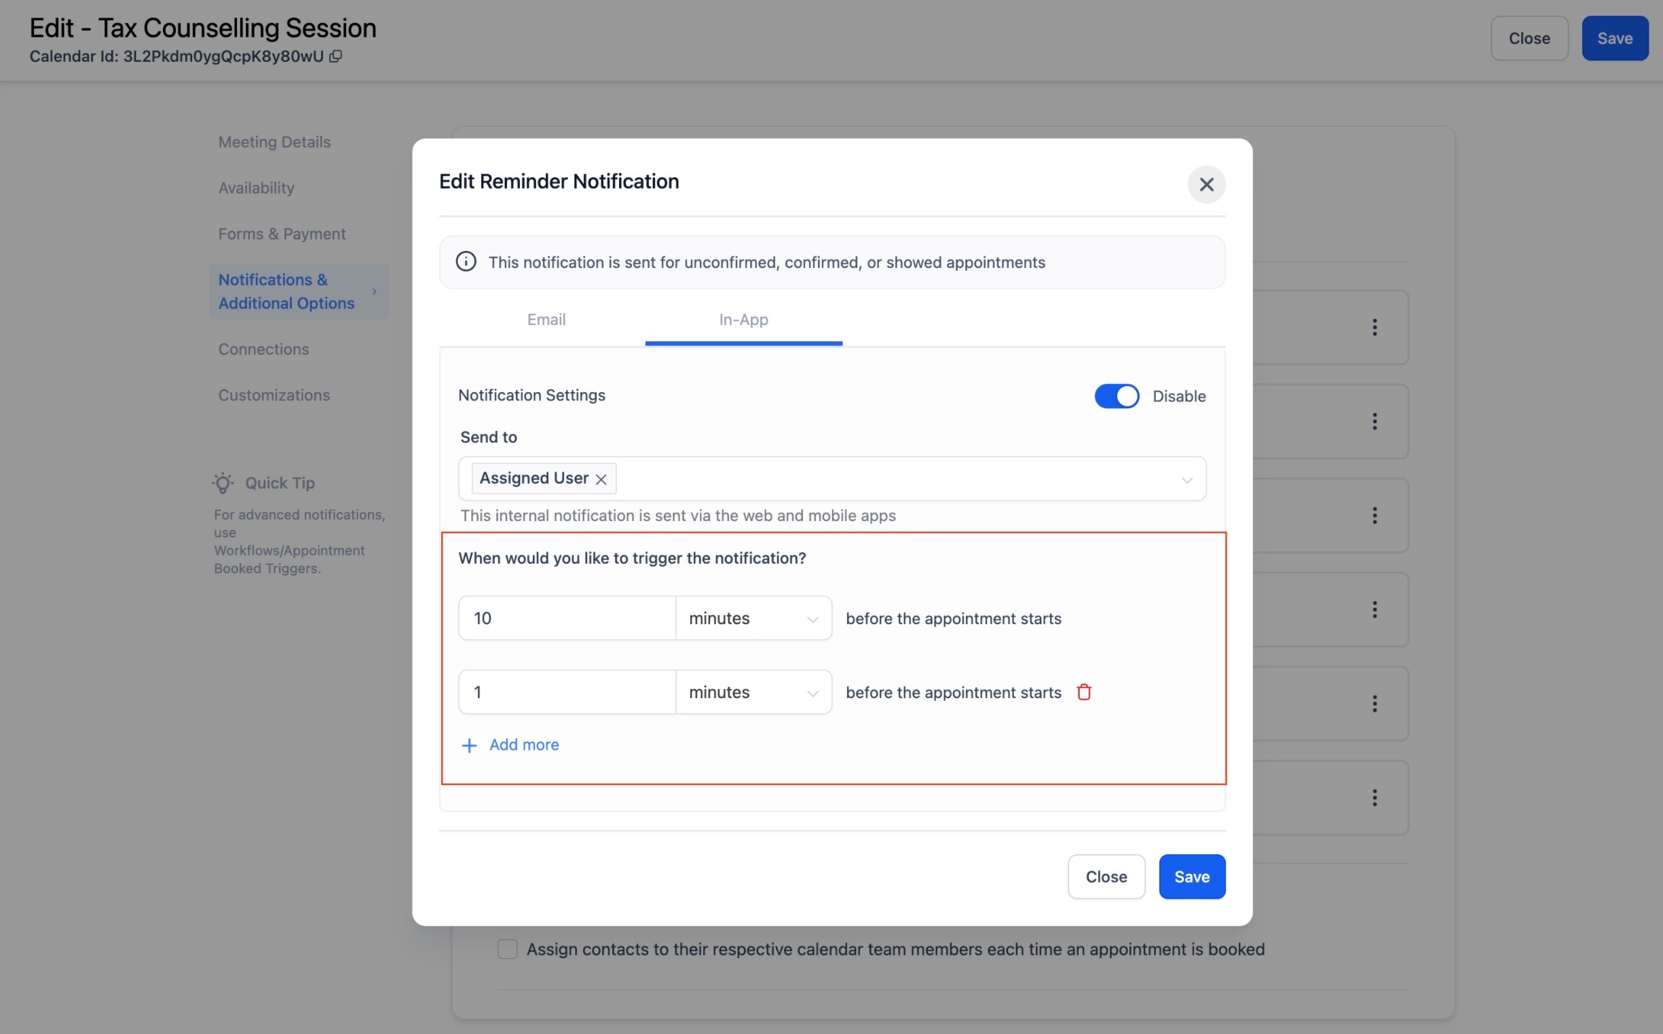Delete the 1 minute reminder via trash icon

tap(1083, 692)
